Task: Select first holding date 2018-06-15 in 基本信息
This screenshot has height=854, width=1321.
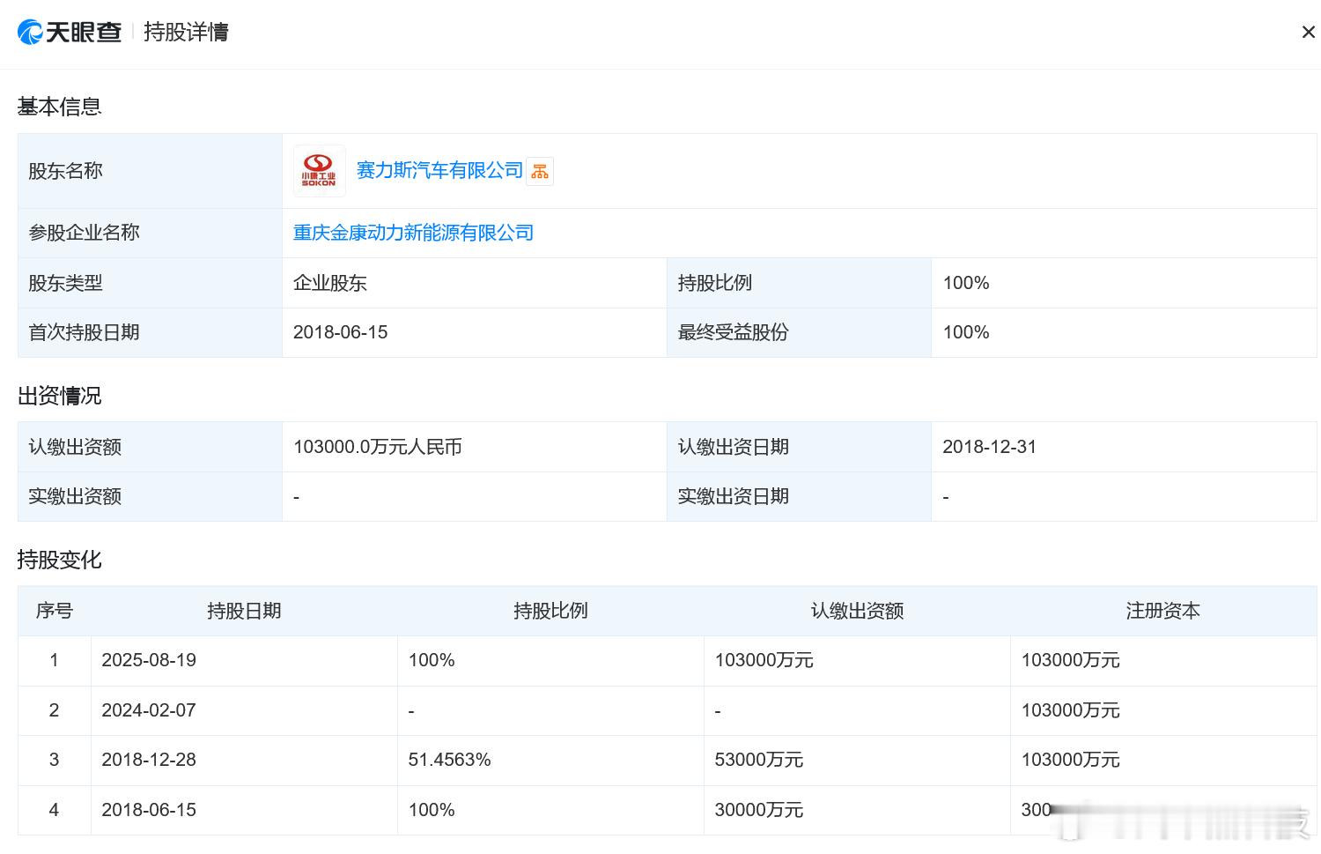Action: point(341,332)
